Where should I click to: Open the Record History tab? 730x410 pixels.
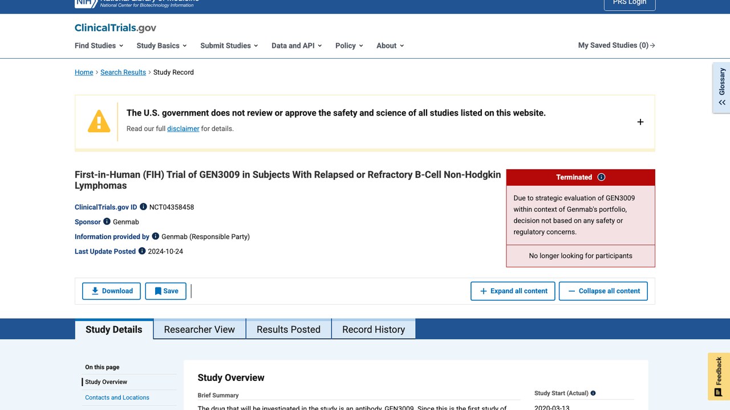pyautogui.click(x=374, y=329)
